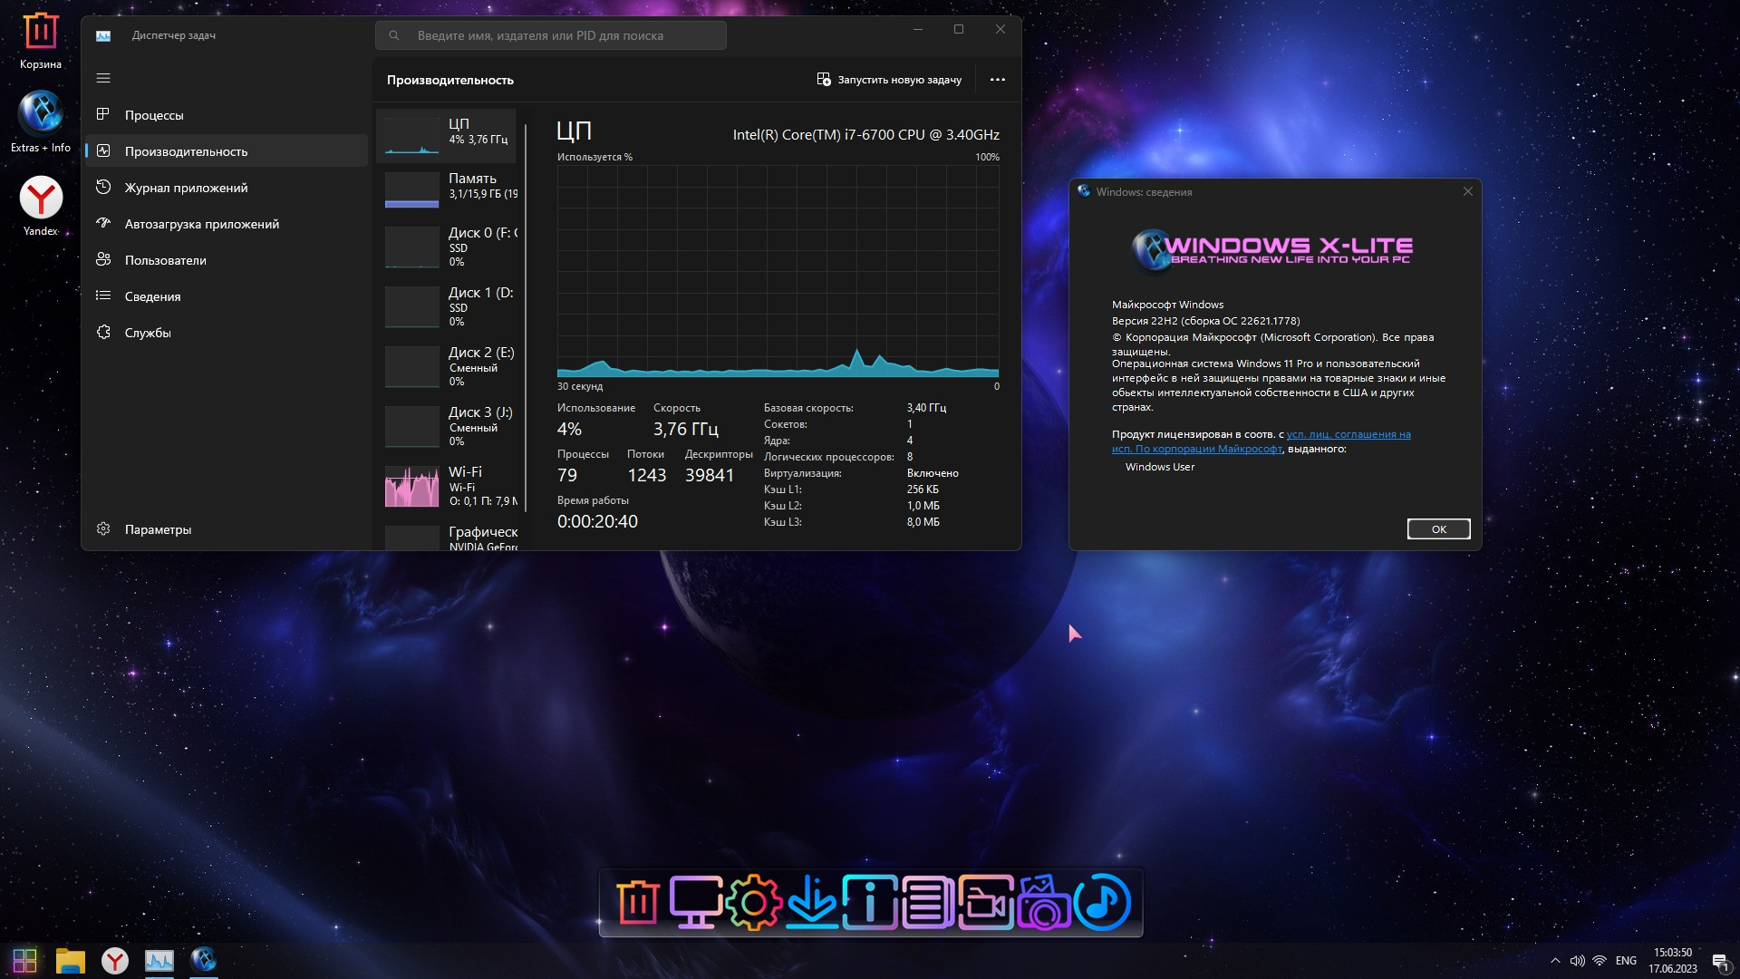
Task: Open the Services (Службы) page
Action: click(148, 333)
